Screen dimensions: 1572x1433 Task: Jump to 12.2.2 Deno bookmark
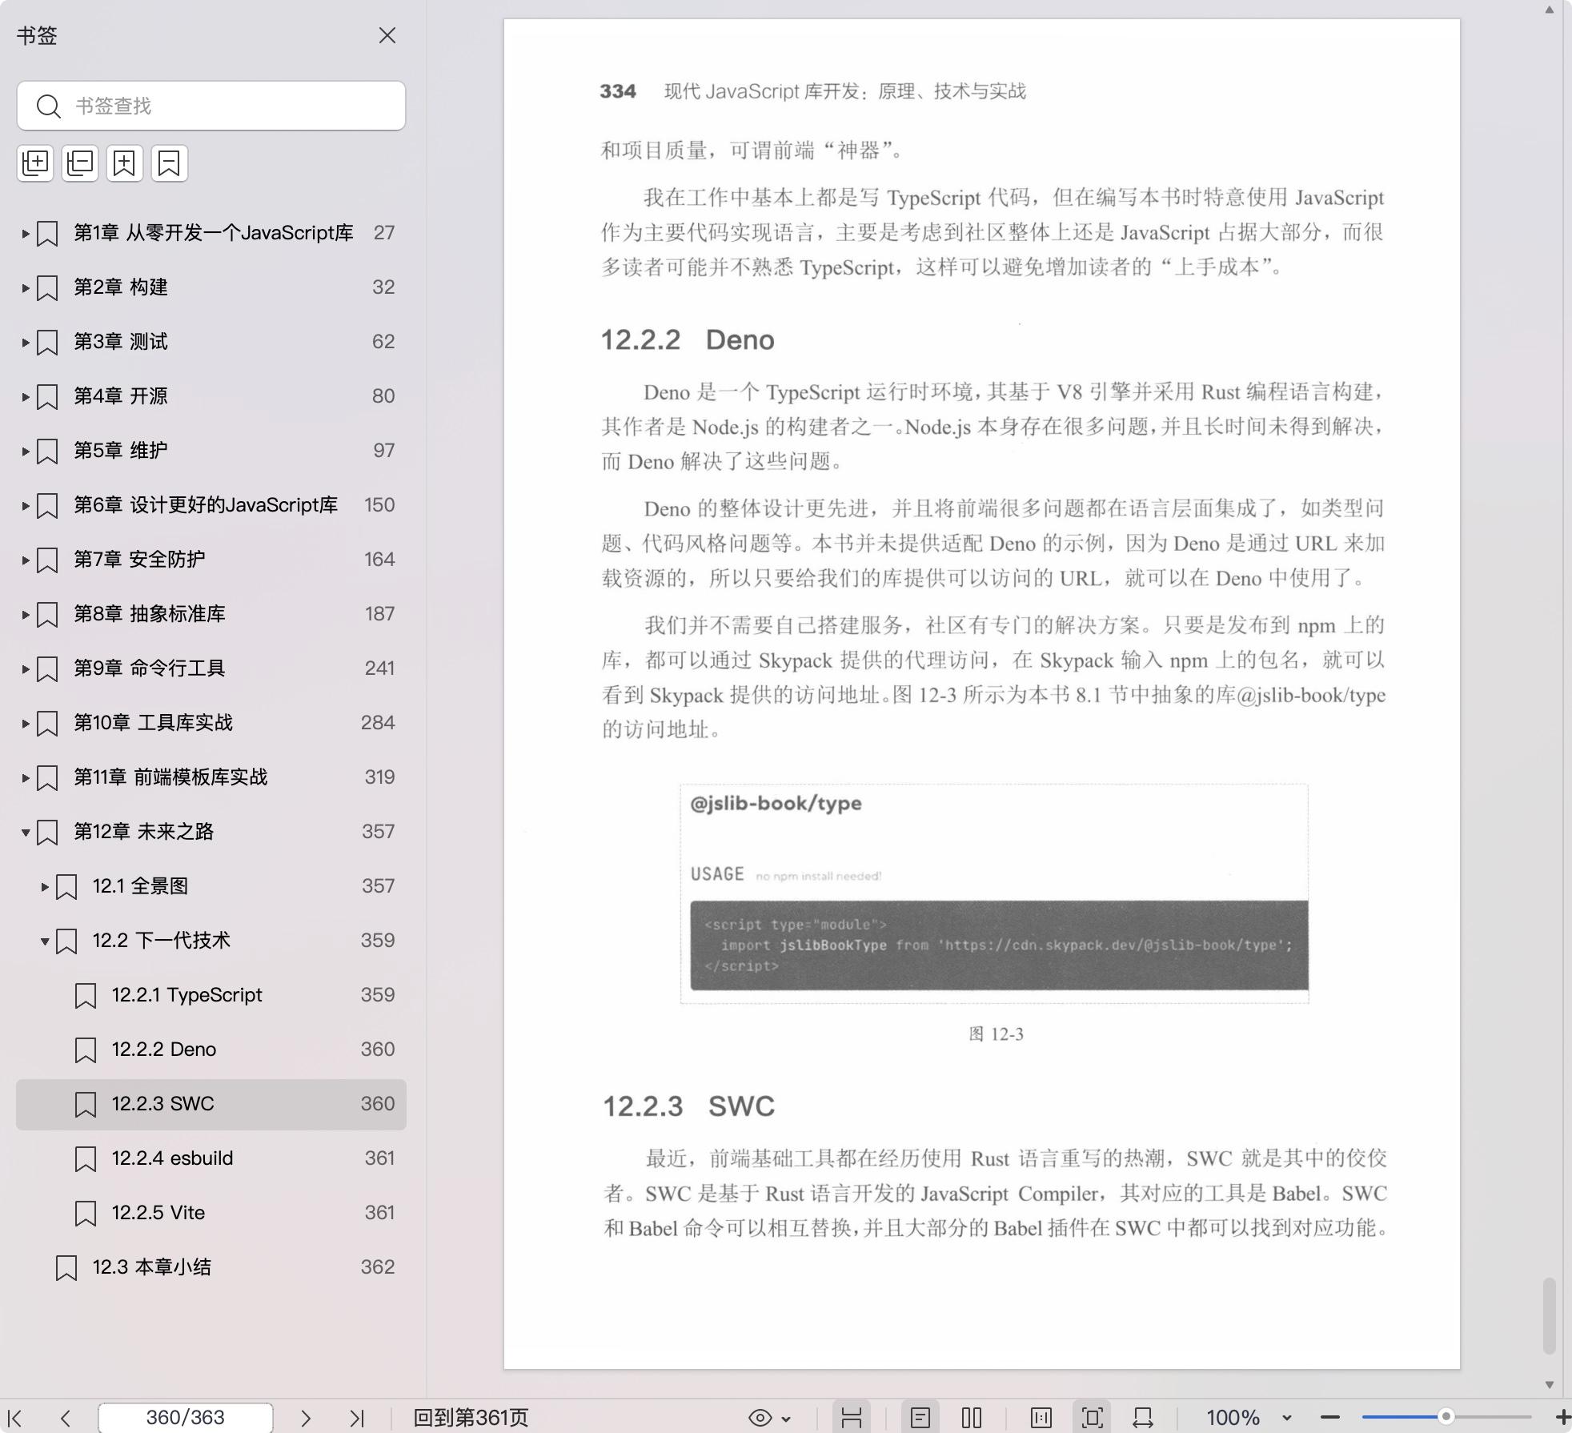point(211,1050)
